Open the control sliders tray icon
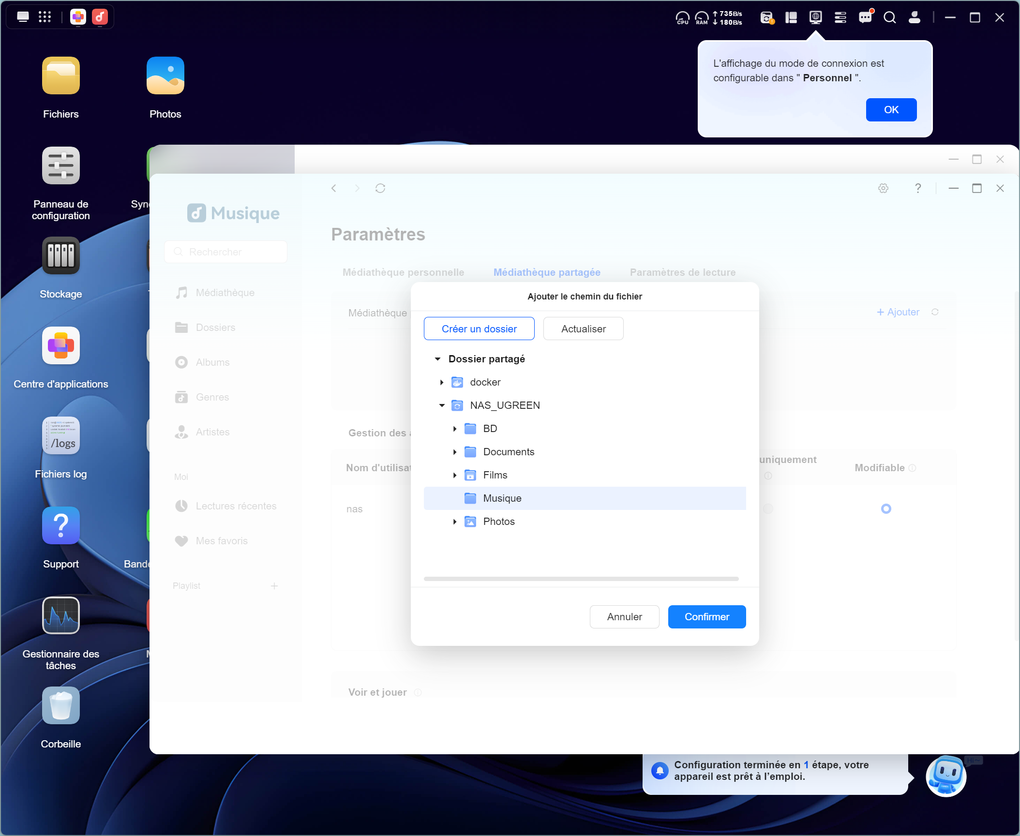This screenshot has height=836, width=1020. (840, 18)
